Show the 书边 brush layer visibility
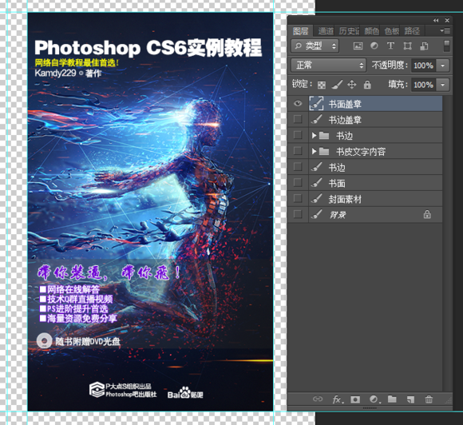Viewport: 463px width, 425px height. [298, 167]
